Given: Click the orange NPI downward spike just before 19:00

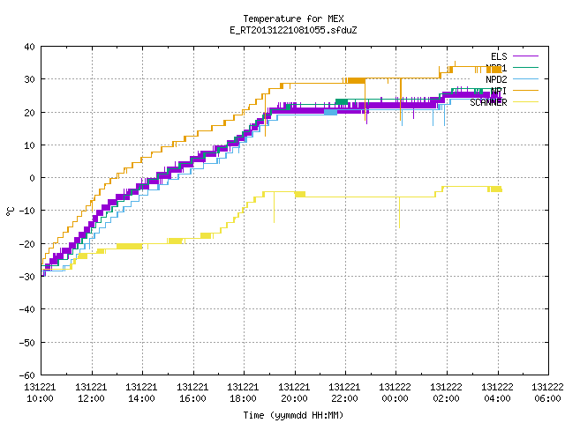Looking at the screenshot, I should [266, 115].
